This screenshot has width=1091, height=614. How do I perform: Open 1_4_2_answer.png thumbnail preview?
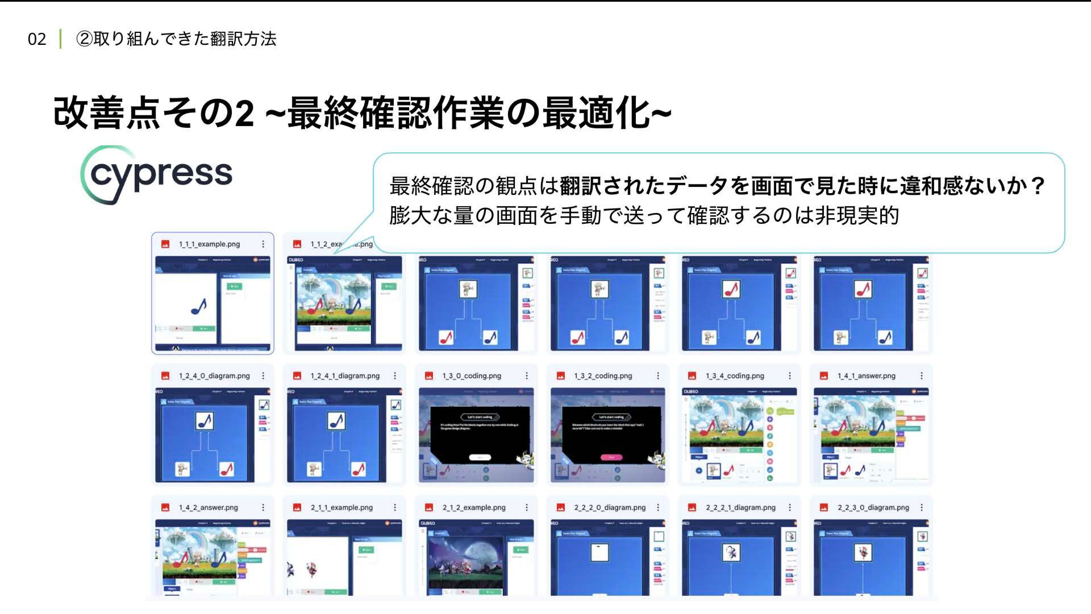[213, 558]
